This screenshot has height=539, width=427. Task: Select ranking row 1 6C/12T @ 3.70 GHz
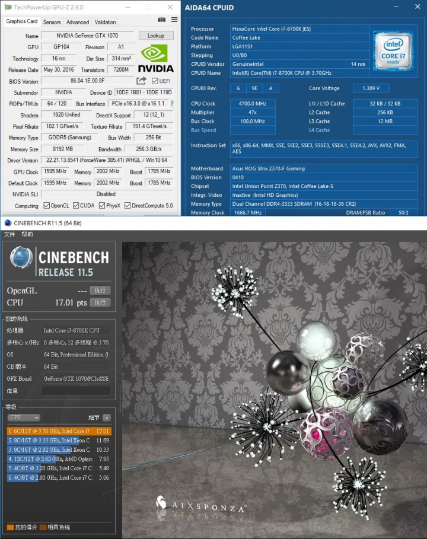[x=59, y=431]
